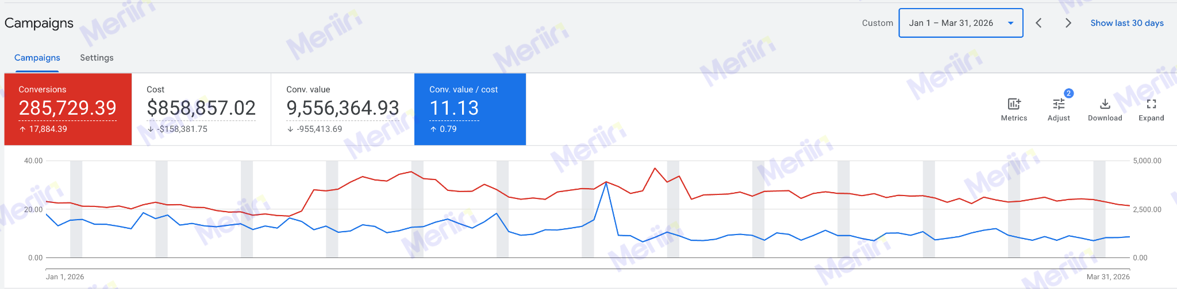This screenshot has height=289, width=1177.
Task: Click the red line highest peak on chart
Action: [x=655, y=168]
